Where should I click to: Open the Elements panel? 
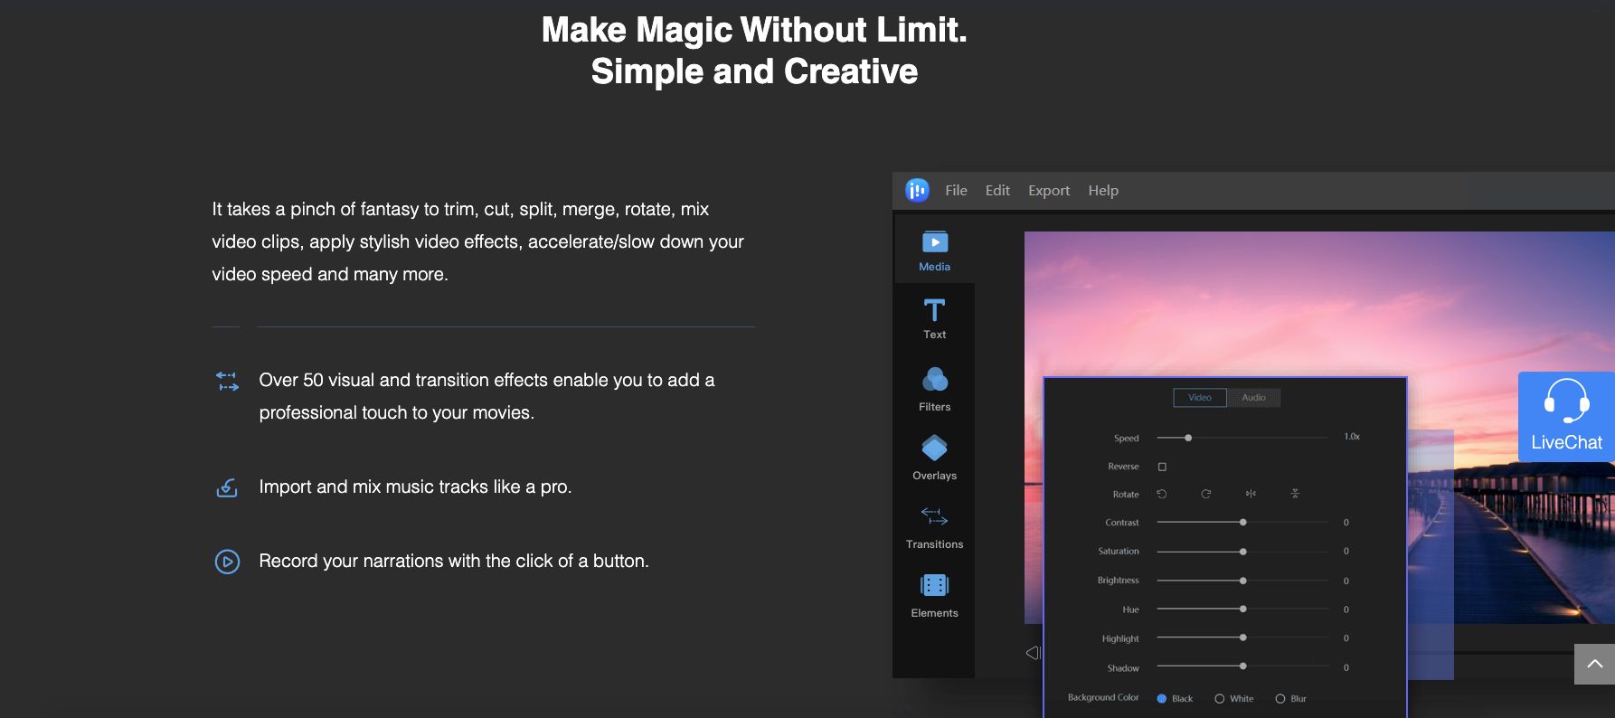point(934,595)
